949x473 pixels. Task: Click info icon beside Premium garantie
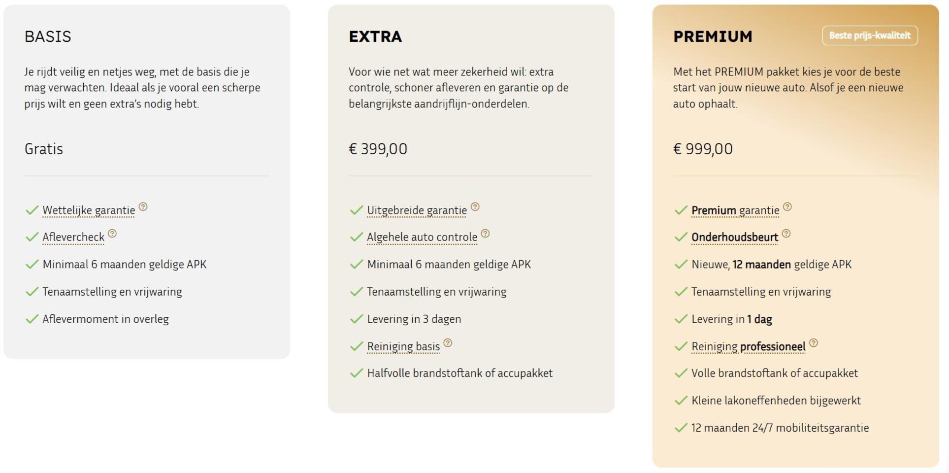tap(787, 207)
